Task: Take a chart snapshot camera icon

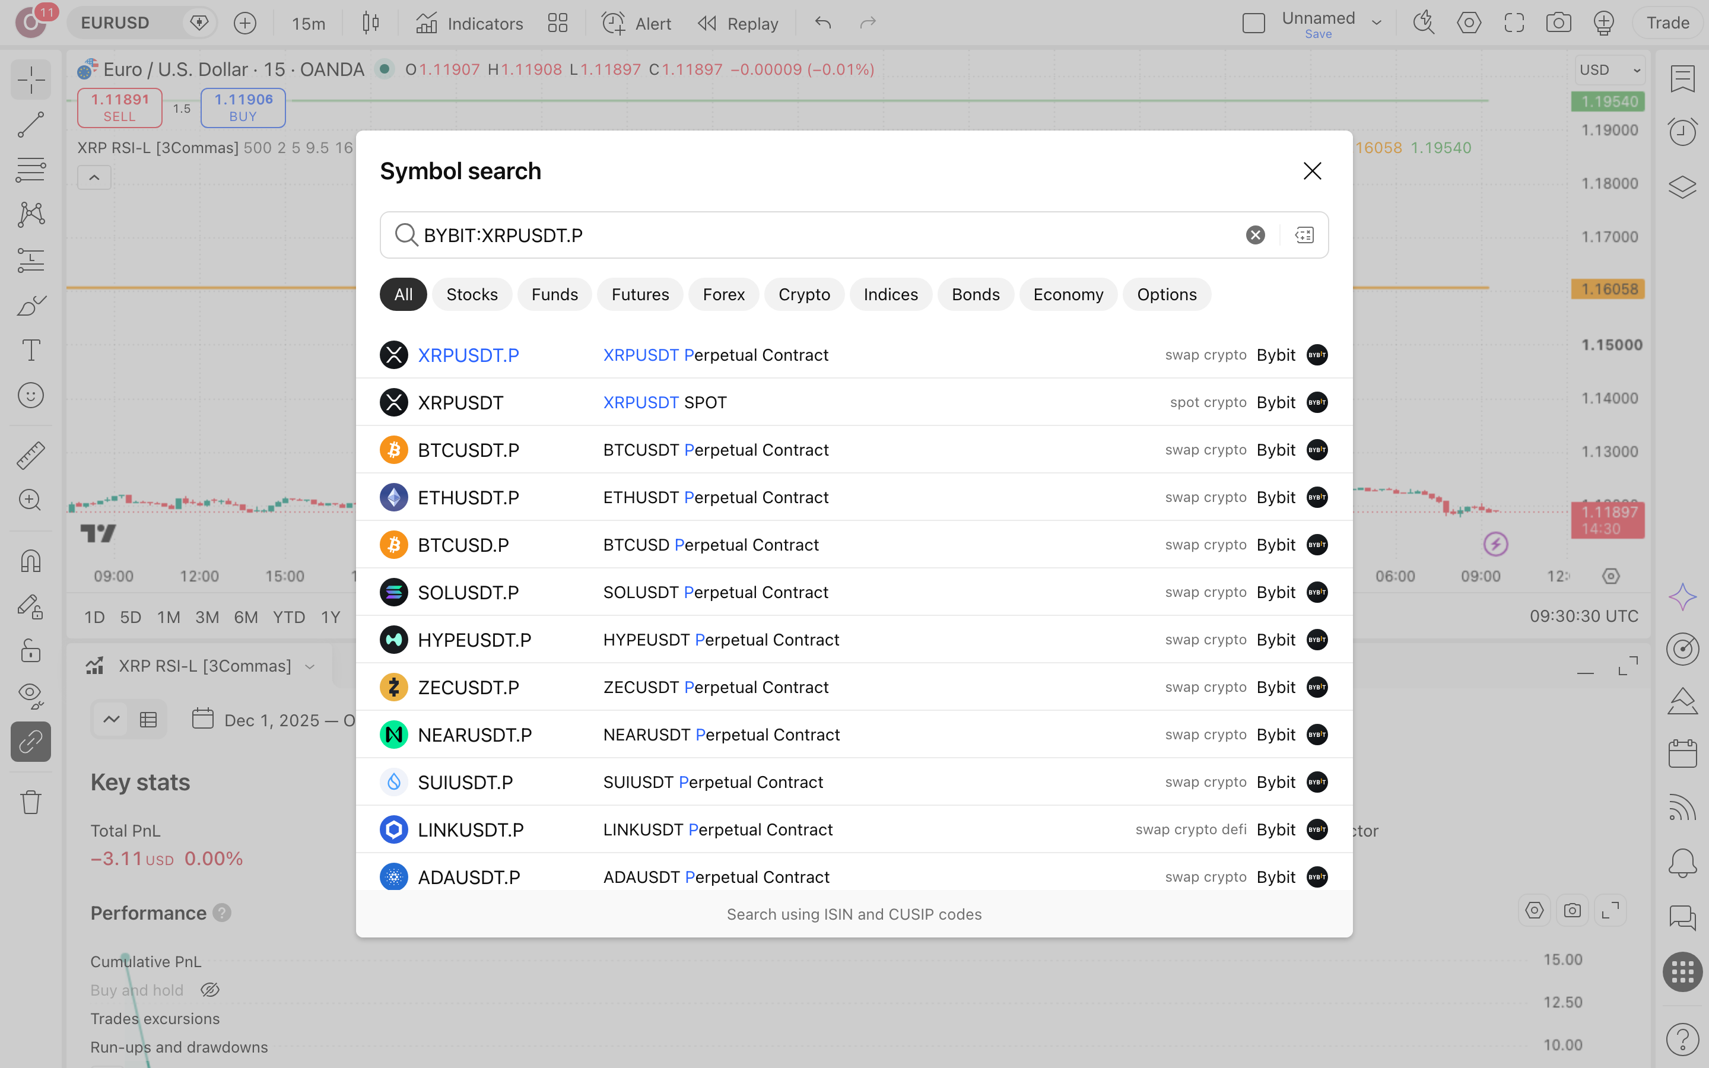Action: pyautogui.click(x=1559, y=23)
